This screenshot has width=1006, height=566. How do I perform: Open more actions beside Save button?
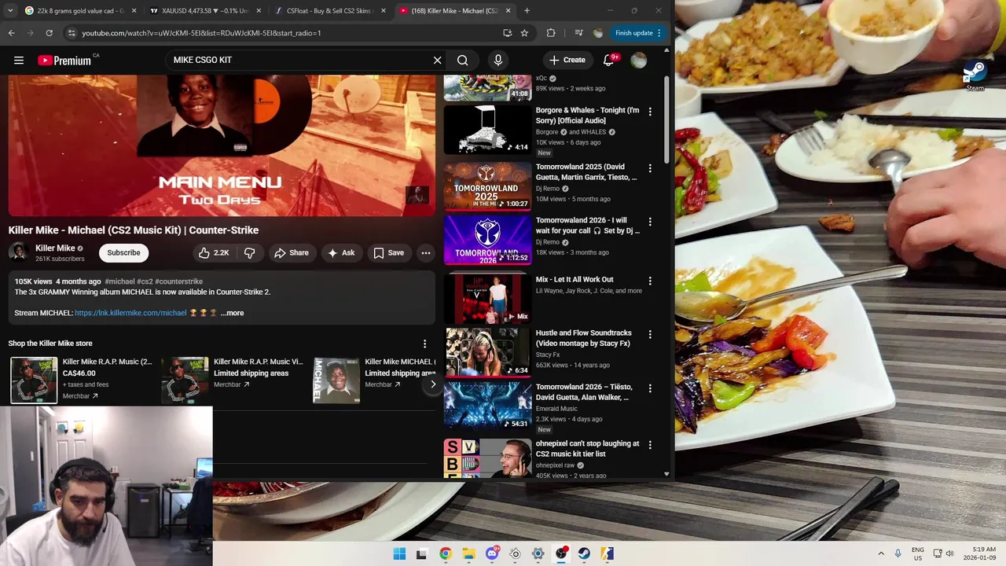coord(425,252)
